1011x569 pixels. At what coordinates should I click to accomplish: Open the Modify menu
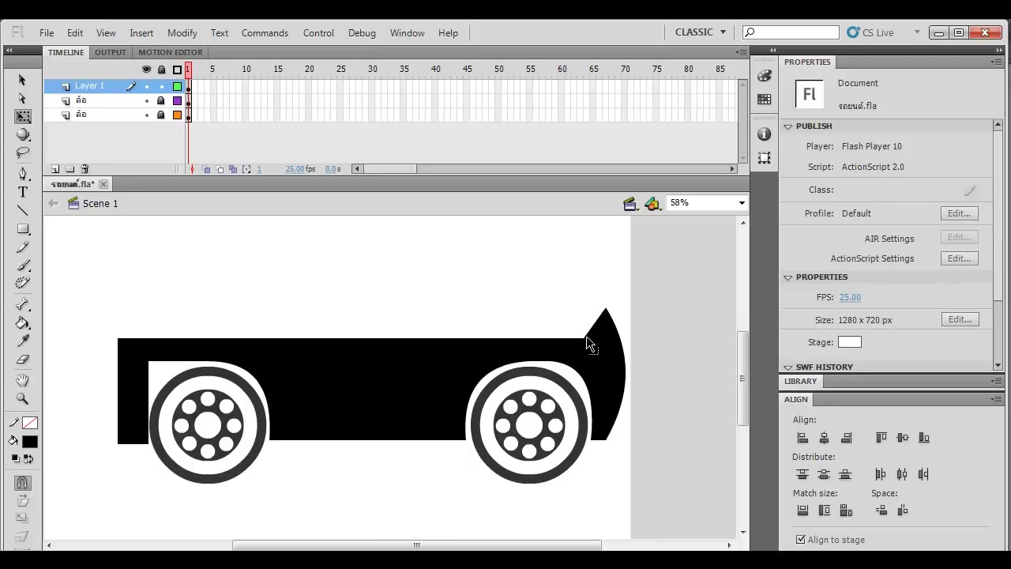pyautogui.click(x=182, y=33)
